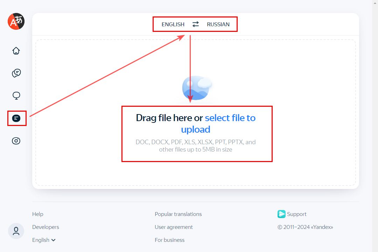Screen dimensions: 378x252
Task: Click the supported formats DOC, DOCX, PDF text
Action: (x=196, y=146)
